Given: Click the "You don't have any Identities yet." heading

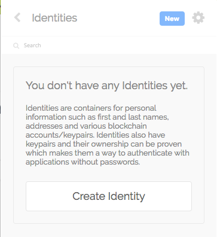Looking at the screenshot, I should point(106,86).
